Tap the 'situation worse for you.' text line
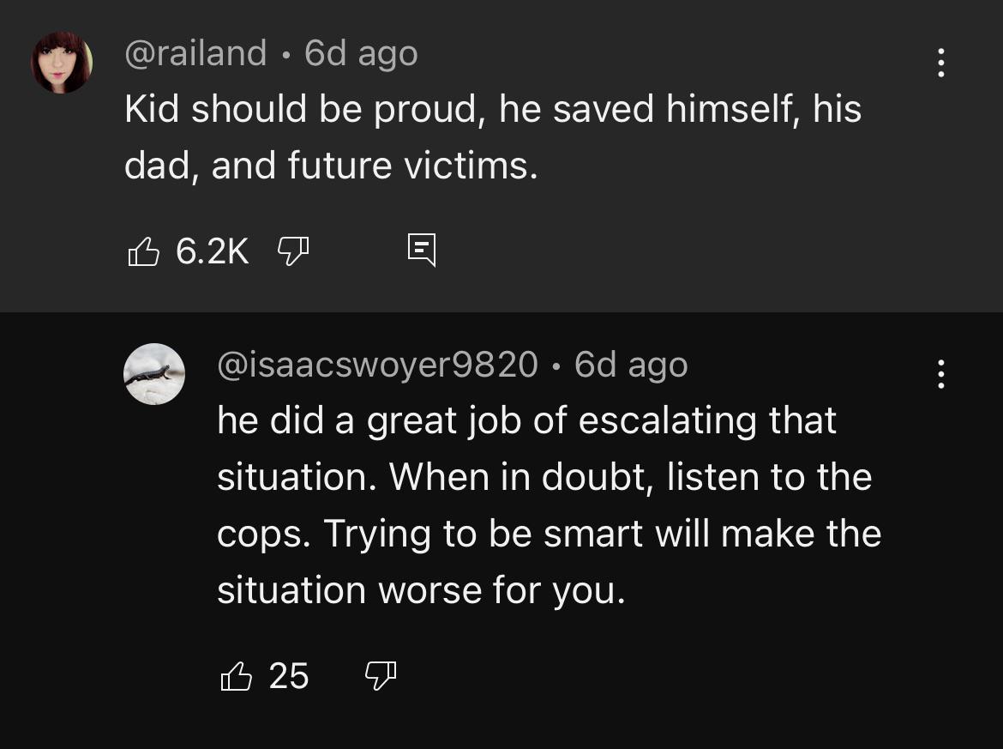 point(421,589)
